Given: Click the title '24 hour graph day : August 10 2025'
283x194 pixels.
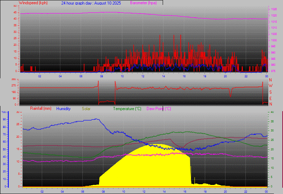Looking at the screenshot, I should coord(91,3).
